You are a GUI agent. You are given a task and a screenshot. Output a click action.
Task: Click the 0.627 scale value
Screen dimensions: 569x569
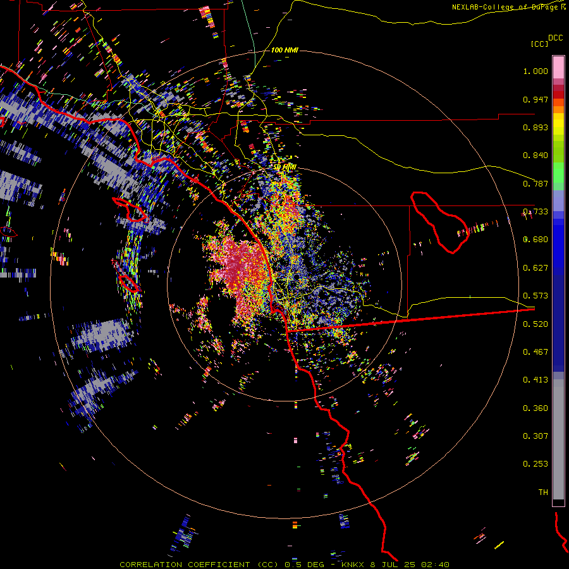click(535, 268)
